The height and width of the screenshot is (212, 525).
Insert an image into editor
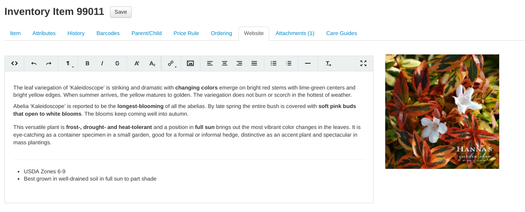point(191,63)
